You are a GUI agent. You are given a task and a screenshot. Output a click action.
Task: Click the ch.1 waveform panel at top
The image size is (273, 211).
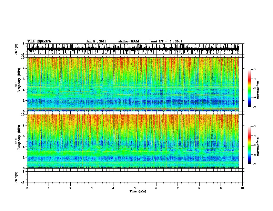[134, 49]
